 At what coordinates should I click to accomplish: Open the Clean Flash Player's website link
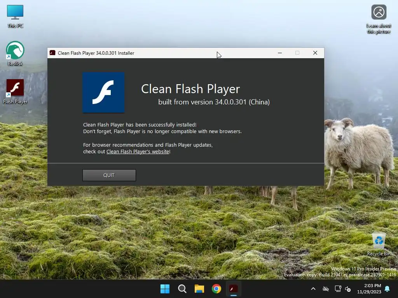tap(138, 152)
